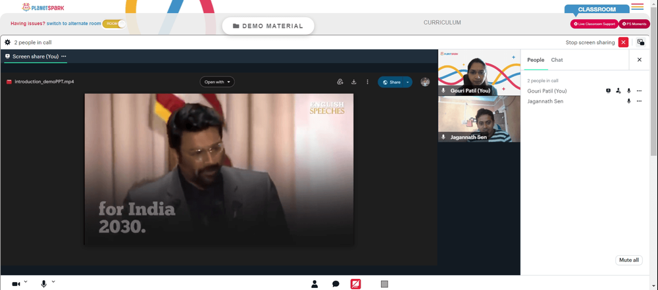Click the add to Drive icon
658x290 pixels.
(340, 82)
